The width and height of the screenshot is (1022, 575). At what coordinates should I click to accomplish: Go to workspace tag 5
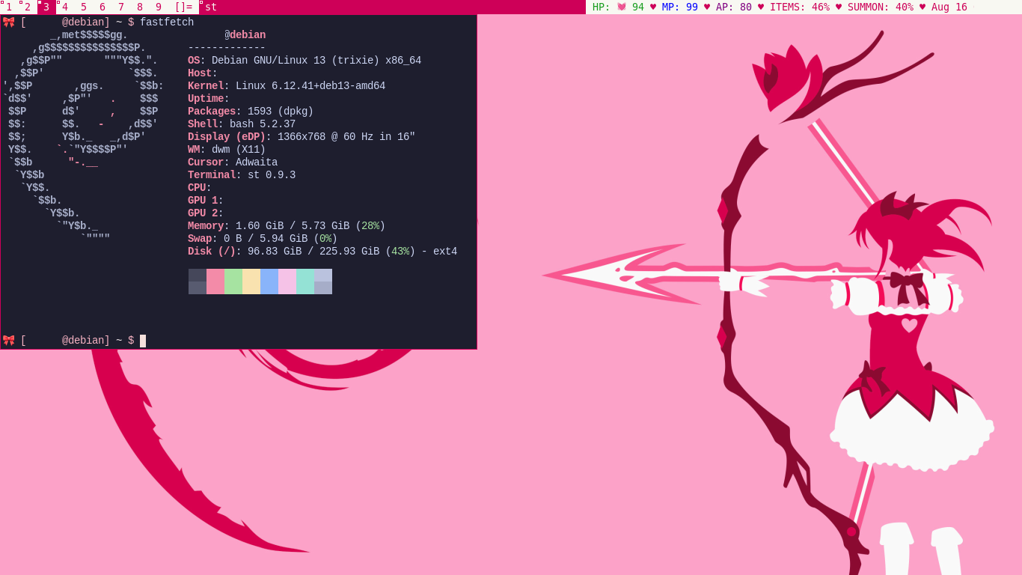84,7
